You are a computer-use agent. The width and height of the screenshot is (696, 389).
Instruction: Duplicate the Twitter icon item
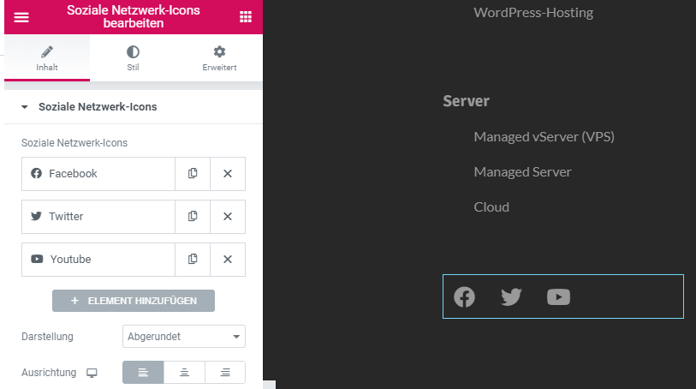pyautogui.click(x=193, y=216)
